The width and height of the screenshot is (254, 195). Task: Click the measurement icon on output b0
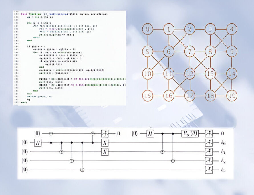[x=209, y=142]
